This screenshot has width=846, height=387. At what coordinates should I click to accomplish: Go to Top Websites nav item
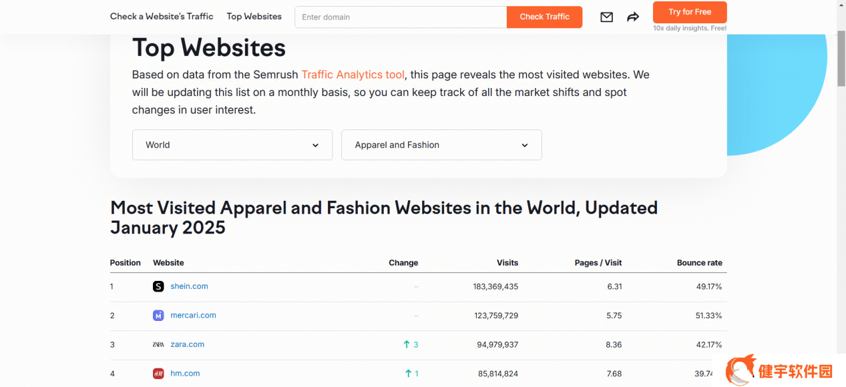pyautogui.click(x=254, y=16)
